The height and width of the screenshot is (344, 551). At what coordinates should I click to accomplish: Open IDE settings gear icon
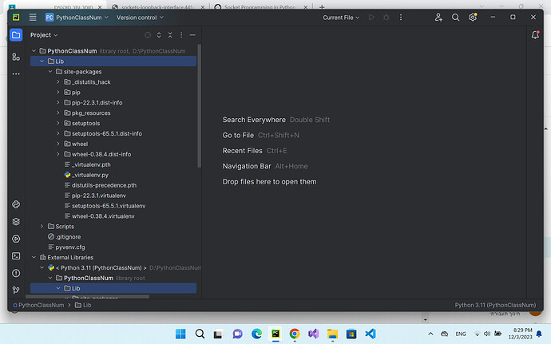pyautogui.click(x=473, y=18)
